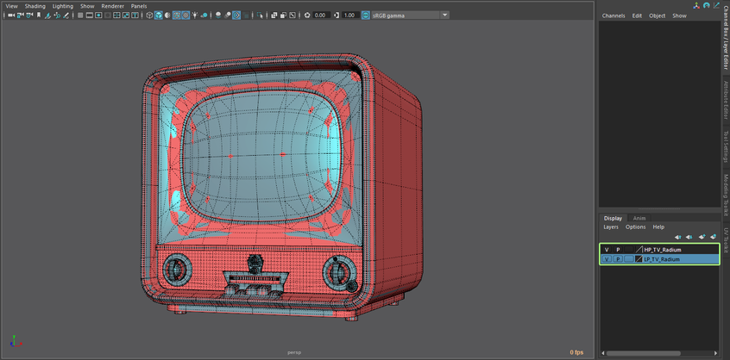Viewport: 730px width, 360px height.
Task: Toggle isolate select icon in toolbar
Action: 261,16
